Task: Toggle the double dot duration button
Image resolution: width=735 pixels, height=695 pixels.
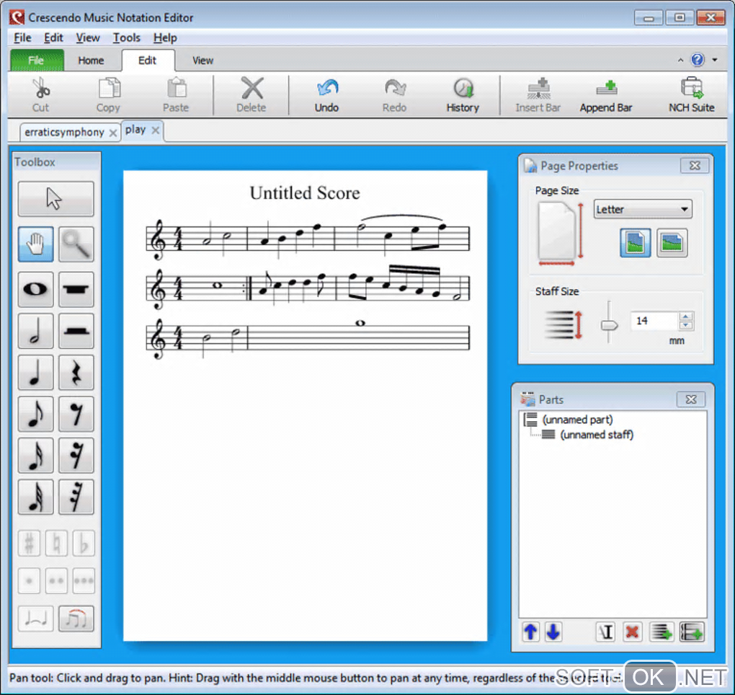Action: coord(56,581)
